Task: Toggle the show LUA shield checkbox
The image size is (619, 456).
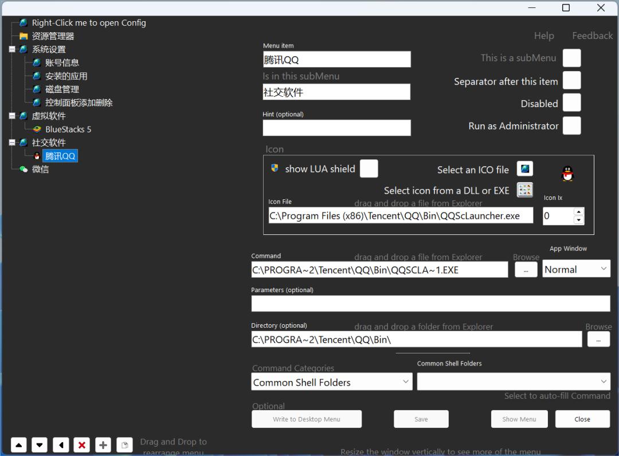Action: pyautogui.click(x=369, y=169)
